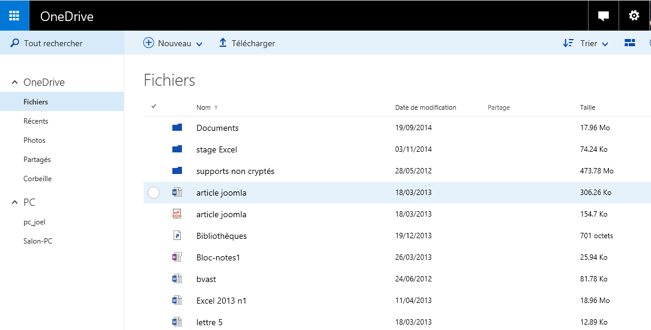Sort by the Taille column header

587,107
